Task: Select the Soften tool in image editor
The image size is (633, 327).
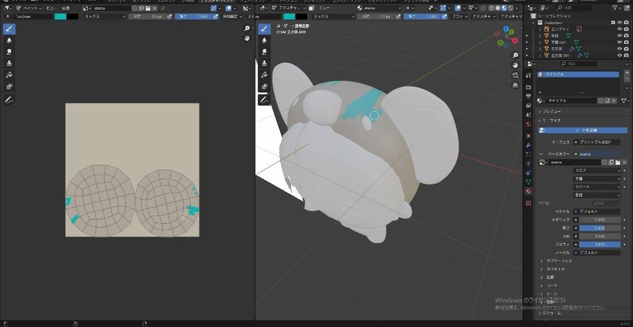Action: (9, 40)
